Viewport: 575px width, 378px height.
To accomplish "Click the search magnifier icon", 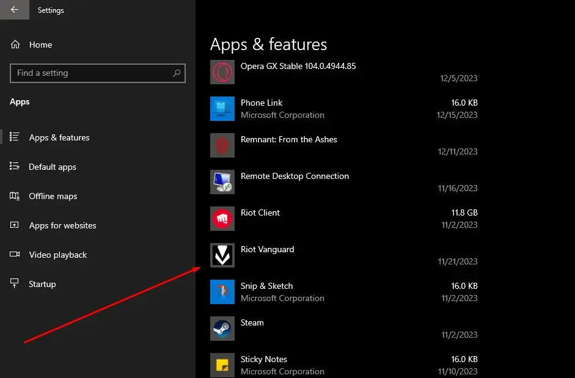I will click(x=177, y=73).
